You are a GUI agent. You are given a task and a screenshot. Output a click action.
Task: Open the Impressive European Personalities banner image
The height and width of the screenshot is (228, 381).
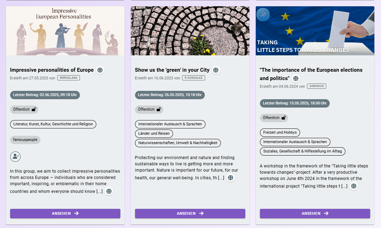coord(65,31)
